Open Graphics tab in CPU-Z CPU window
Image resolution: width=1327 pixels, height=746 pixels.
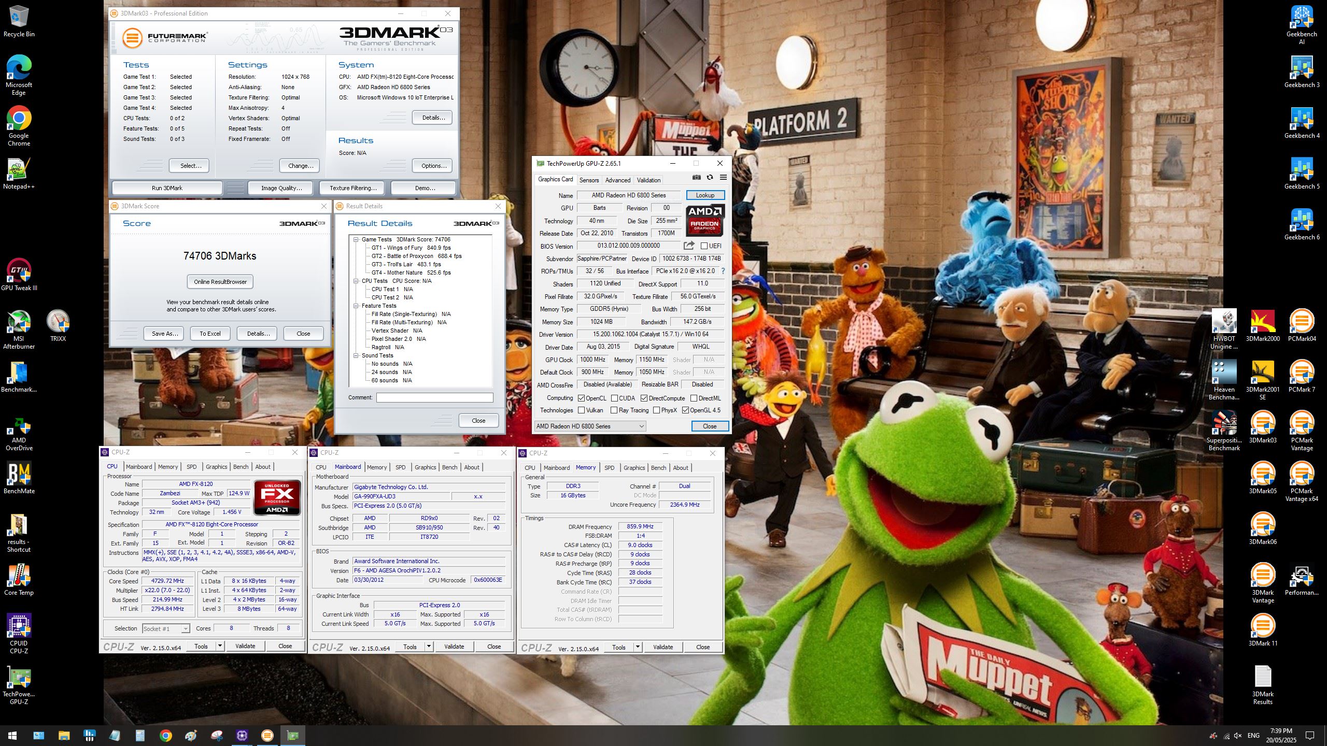pos(217,467)
